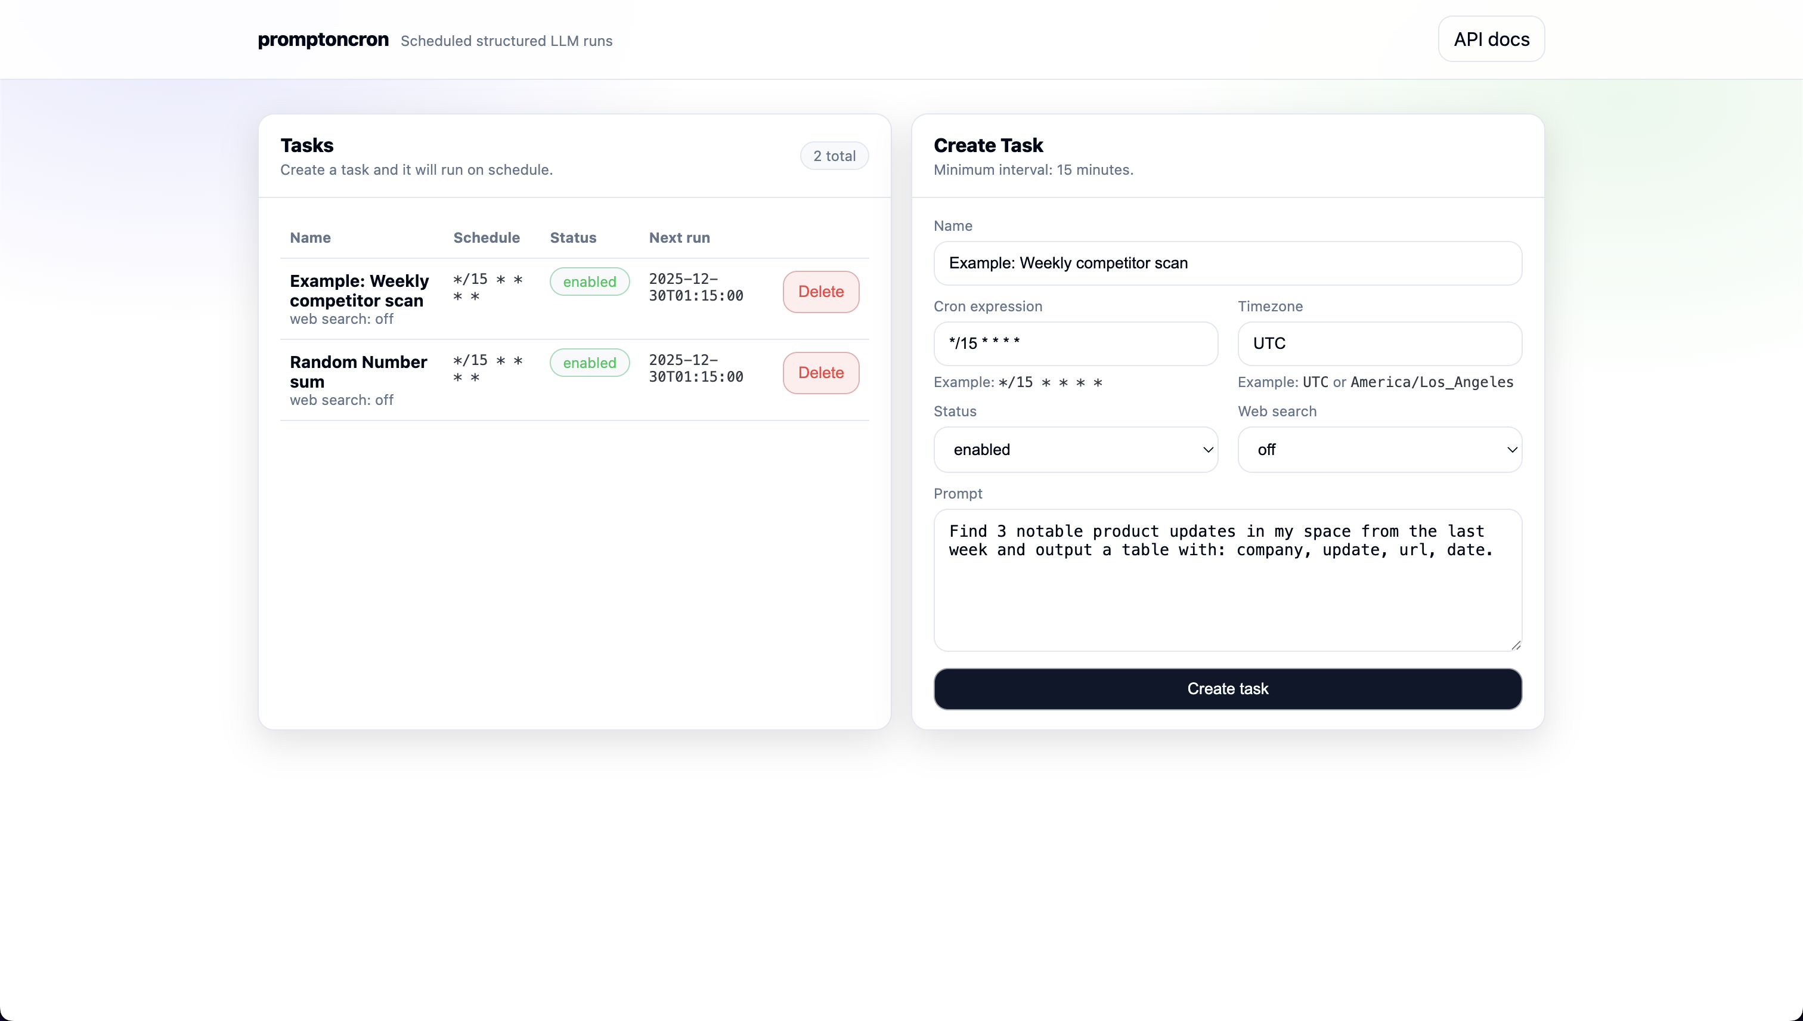
Task: Open the API docs page
Action: coord(1491,39)
